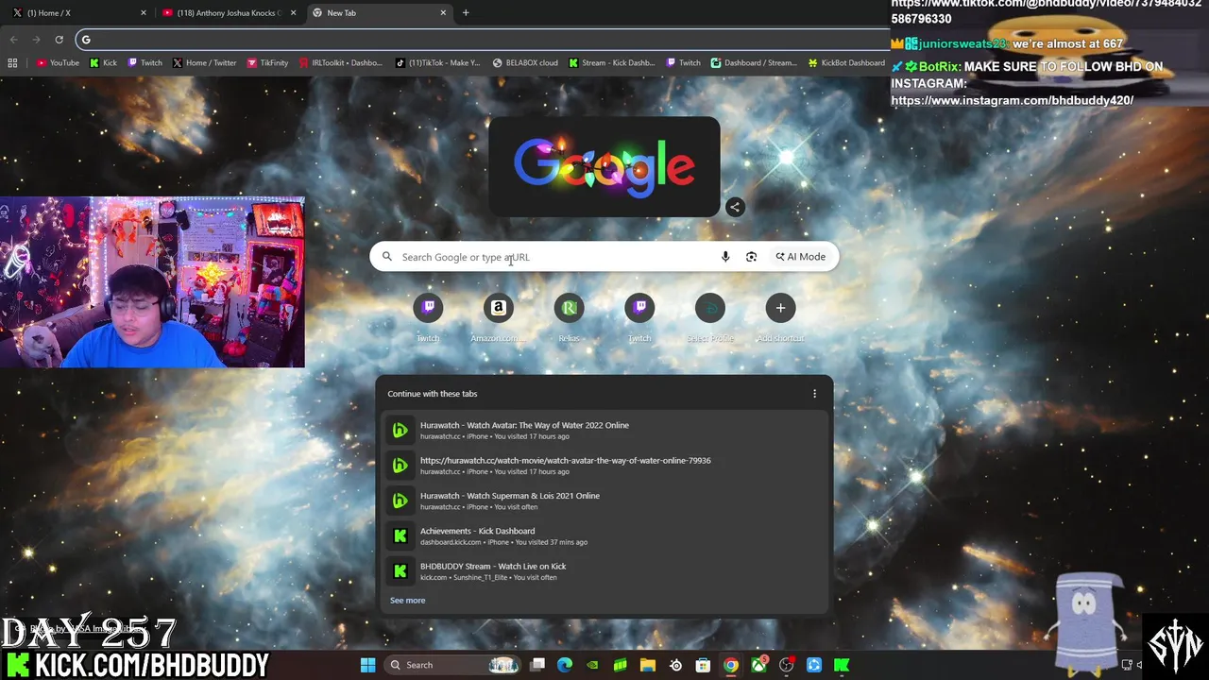Viewport: 1209px width, 680px height.
Task: Open the Windows Start menu
Action: (x=367, y=665)
